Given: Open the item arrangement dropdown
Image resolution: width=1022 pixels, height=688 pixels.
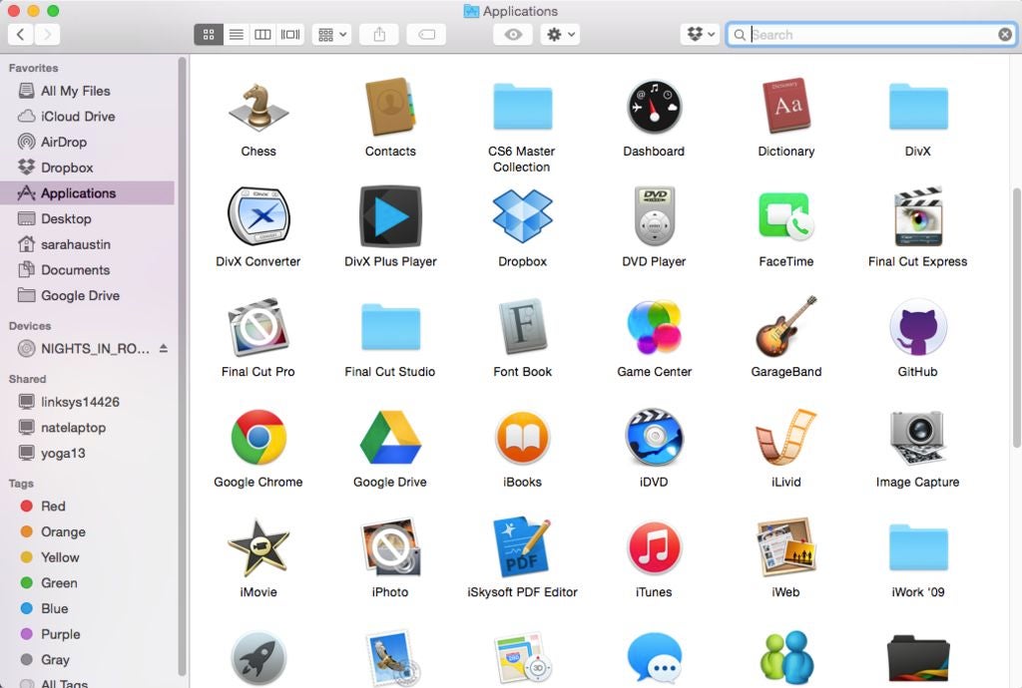Looking at the screenshot, I should point(331,35).
